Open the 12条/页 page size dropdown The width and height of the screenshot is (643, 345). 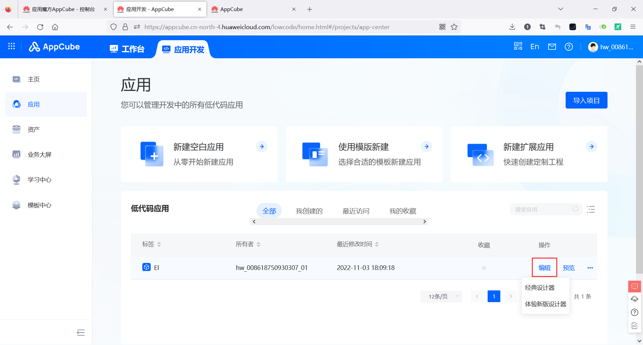[441, 296]
